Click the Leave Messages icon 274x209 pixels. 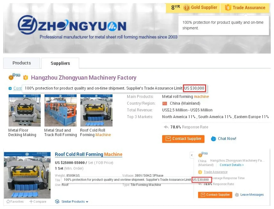(x=237, y=195)
